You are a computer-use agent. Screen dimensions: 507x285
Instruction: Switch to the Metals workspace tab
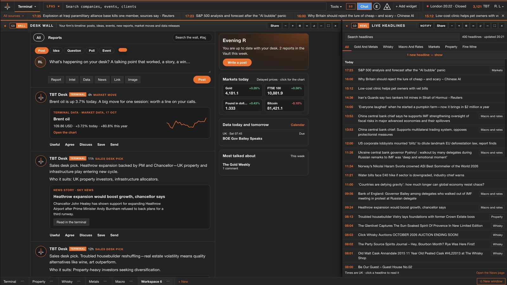[x=94, y=281]
